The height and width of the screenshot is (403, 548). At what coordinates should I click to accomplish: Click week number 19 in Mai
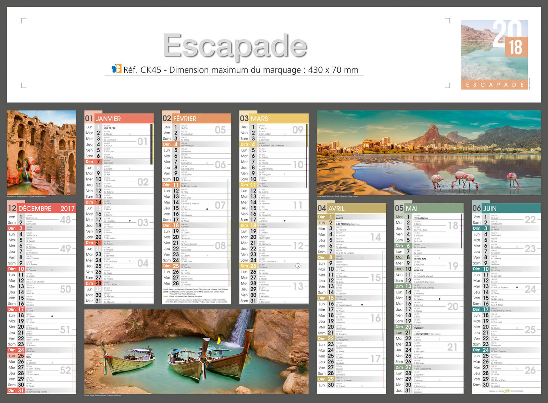(453, 266)
